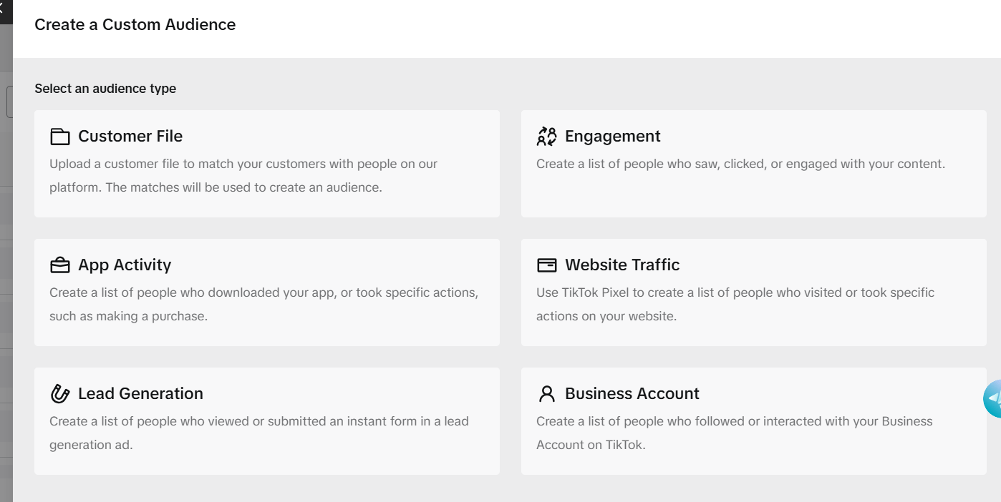
Task: Select the Business Account heading
Action: (632, 393)
